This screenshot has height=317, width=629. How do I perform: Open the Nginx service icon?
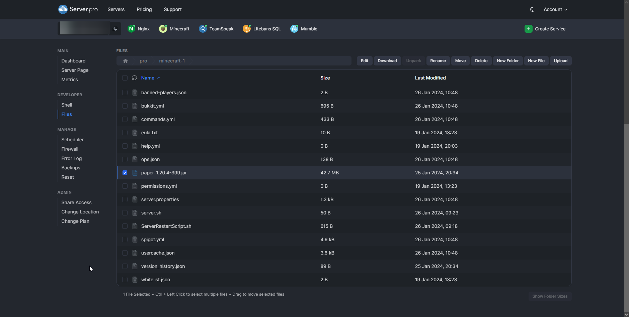[131, 29]
